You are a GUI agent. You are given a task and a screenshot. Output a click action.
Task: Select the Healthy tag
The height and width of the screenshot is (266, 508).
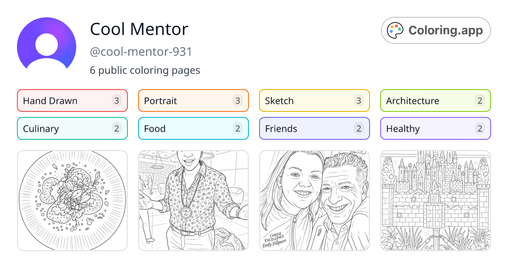tap(435, 128)
